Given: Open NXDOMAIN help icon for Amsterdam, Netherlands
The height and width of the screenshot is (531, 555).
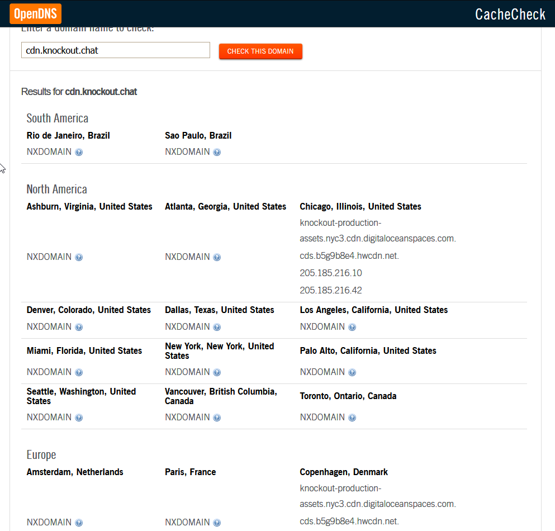Looking at the screenshot, I should pyautogui.click(x=79, y=523).
